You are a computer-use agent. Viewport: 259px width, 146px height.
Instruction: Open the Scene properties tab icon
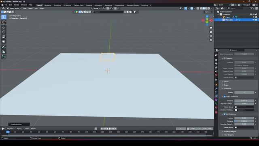[216, 71]
